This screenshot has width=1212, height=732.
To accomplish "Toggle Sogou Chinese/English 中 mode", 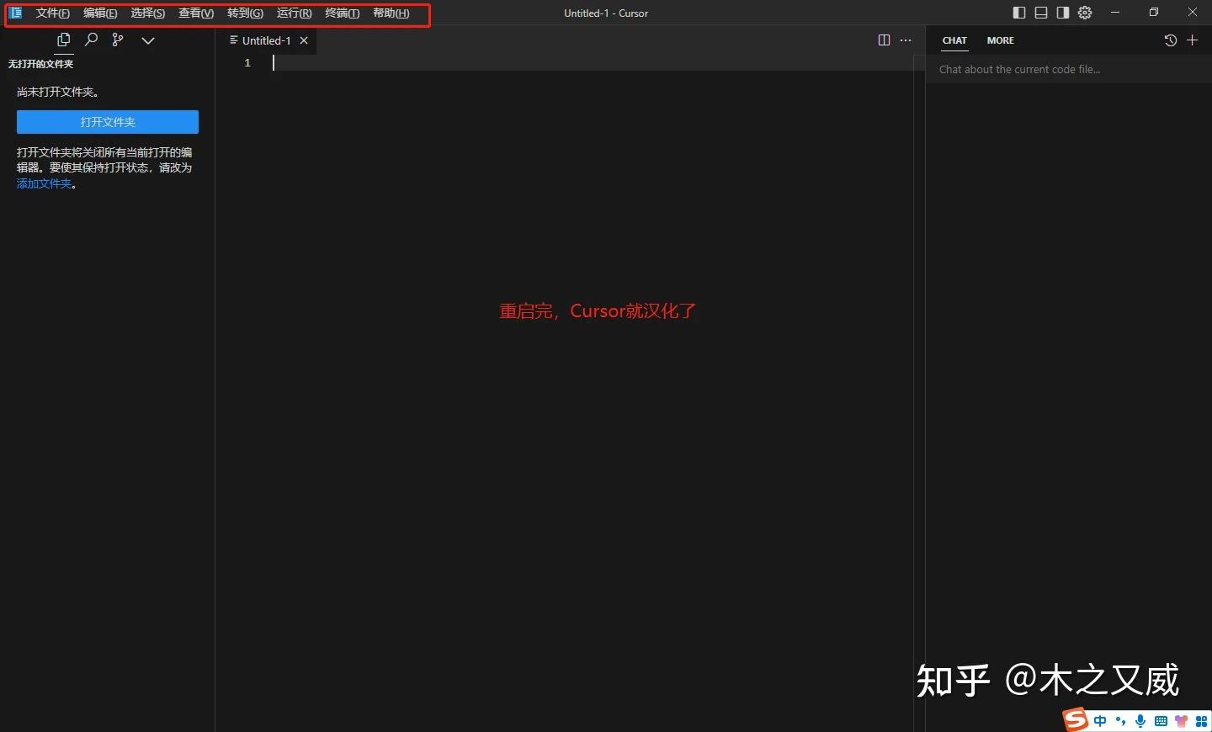I will [1100, 721].
